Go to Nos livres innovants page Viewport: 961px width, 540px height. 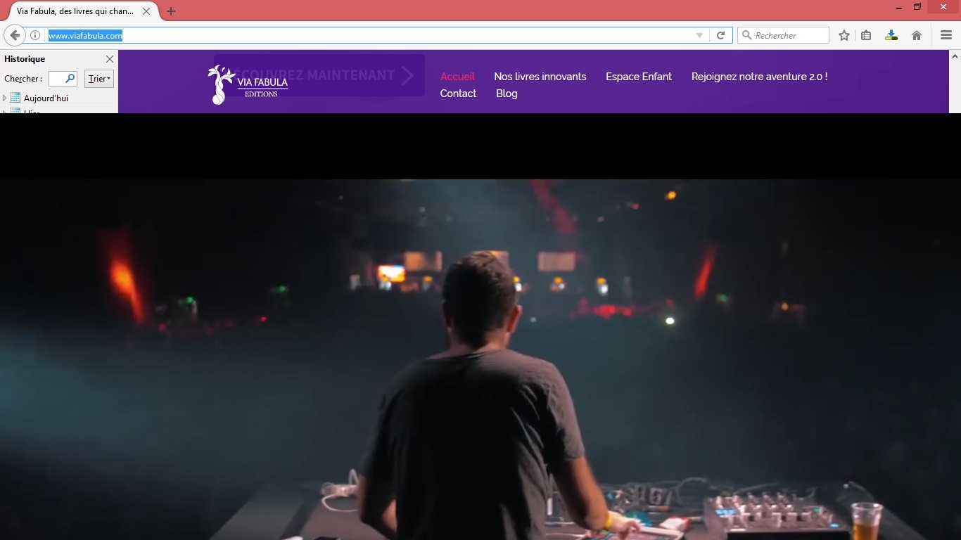click(540, 77)
